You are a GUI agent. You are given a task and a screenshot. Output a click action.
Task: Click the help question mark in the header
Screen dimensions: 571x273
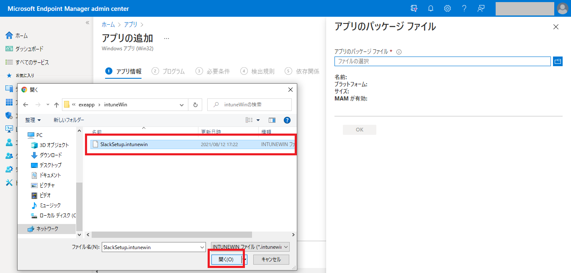point(464,8)
